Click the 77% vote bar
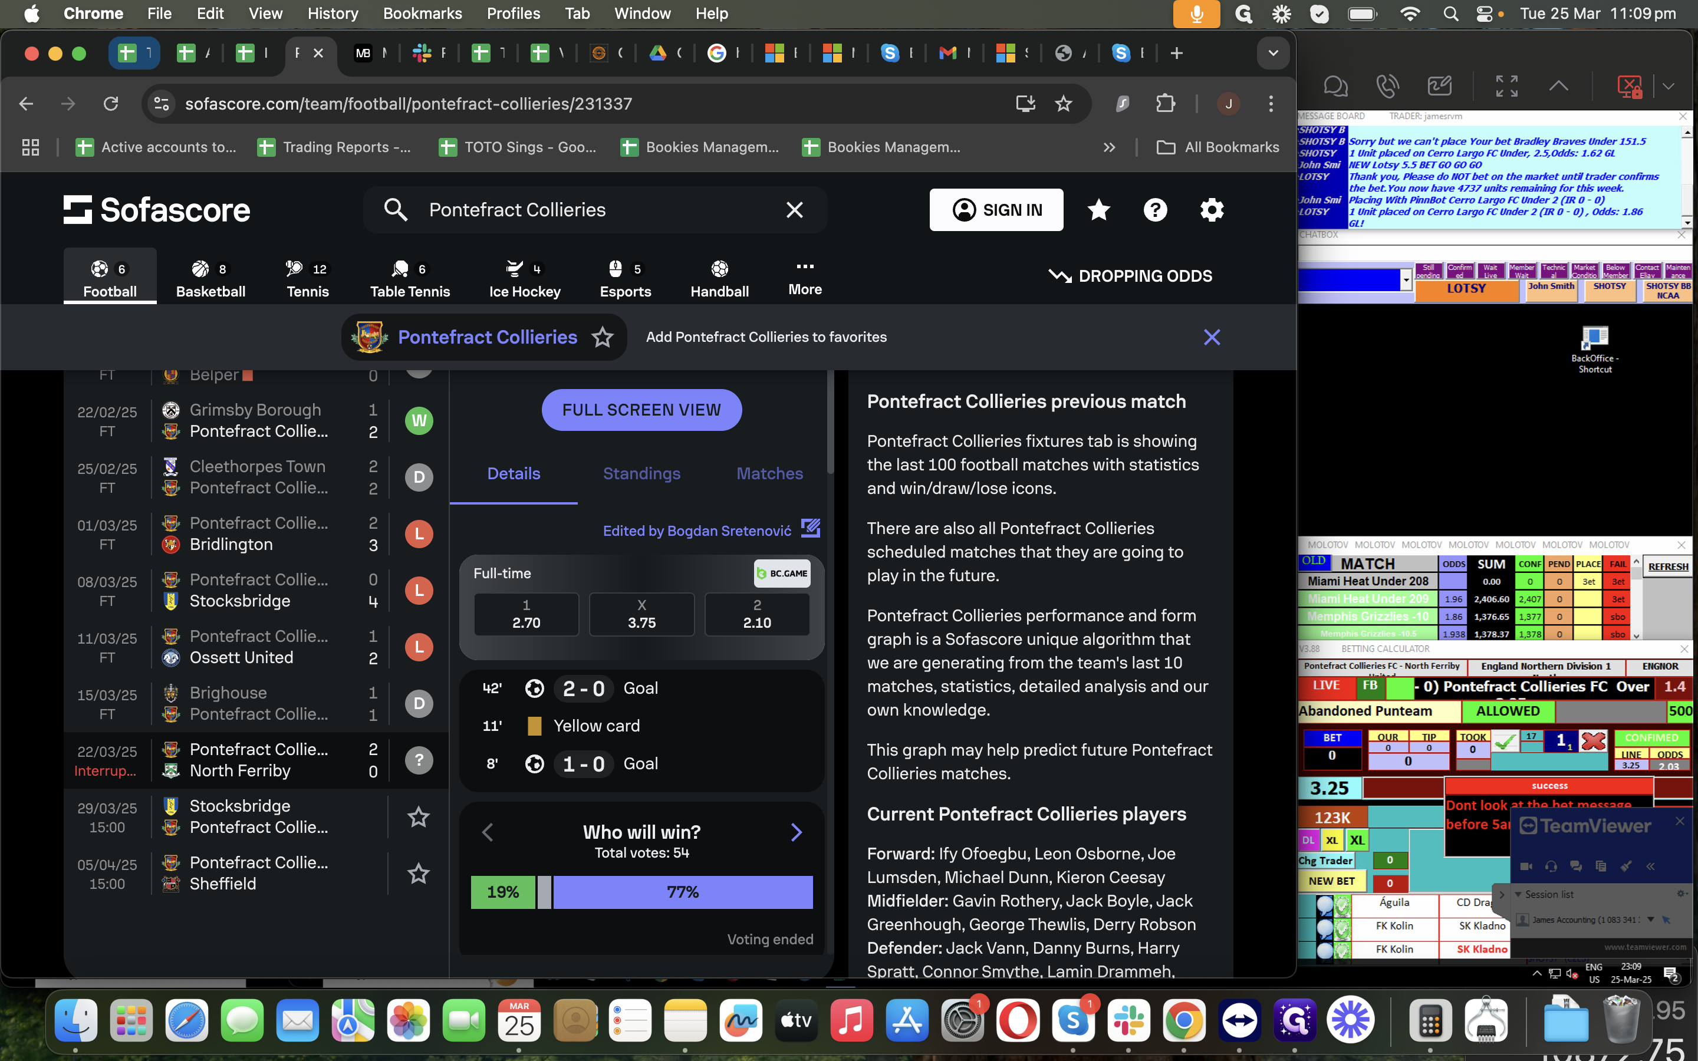This screenshot has width=1698, height=1061. tap(683, 892)
